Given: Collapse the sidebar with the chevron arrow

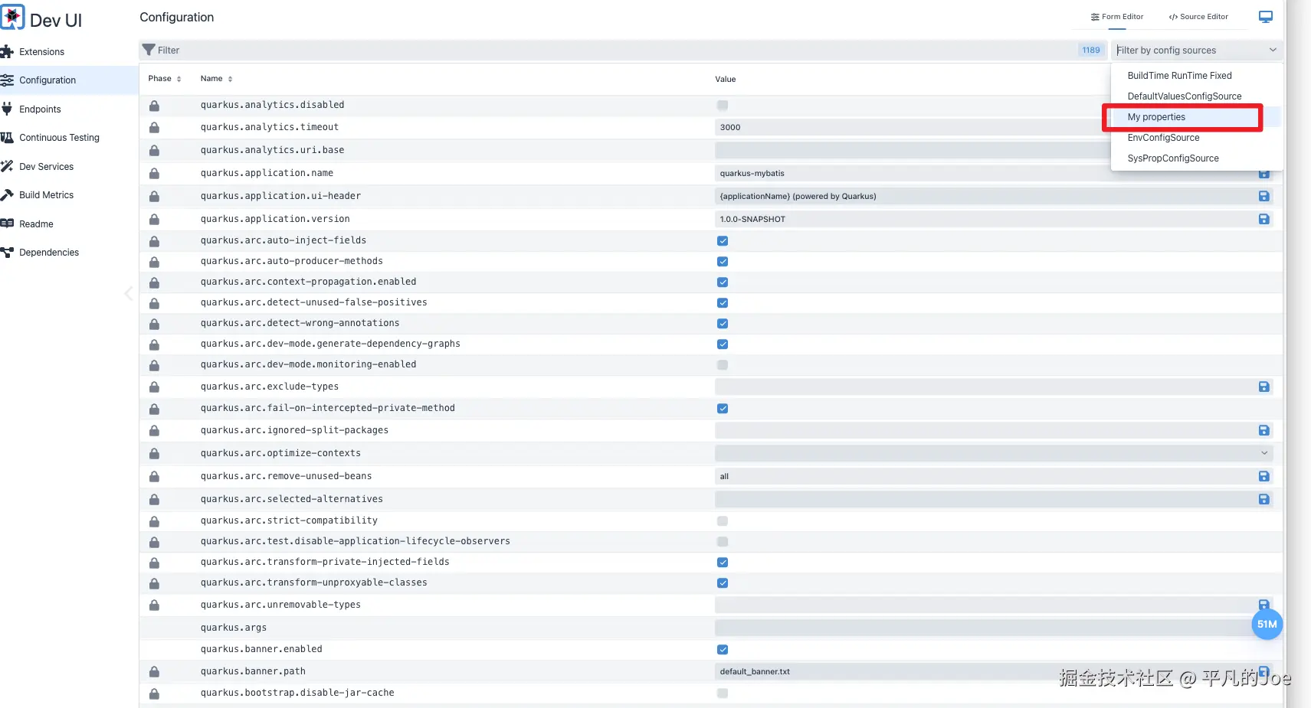Looking at the screenshot, I should [129, 293].
